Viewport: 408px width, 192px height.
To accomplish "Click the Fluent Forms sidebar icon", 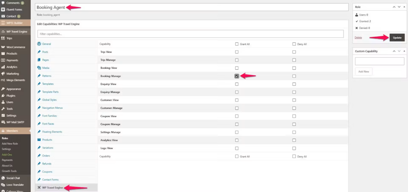I will coord(3,10).
